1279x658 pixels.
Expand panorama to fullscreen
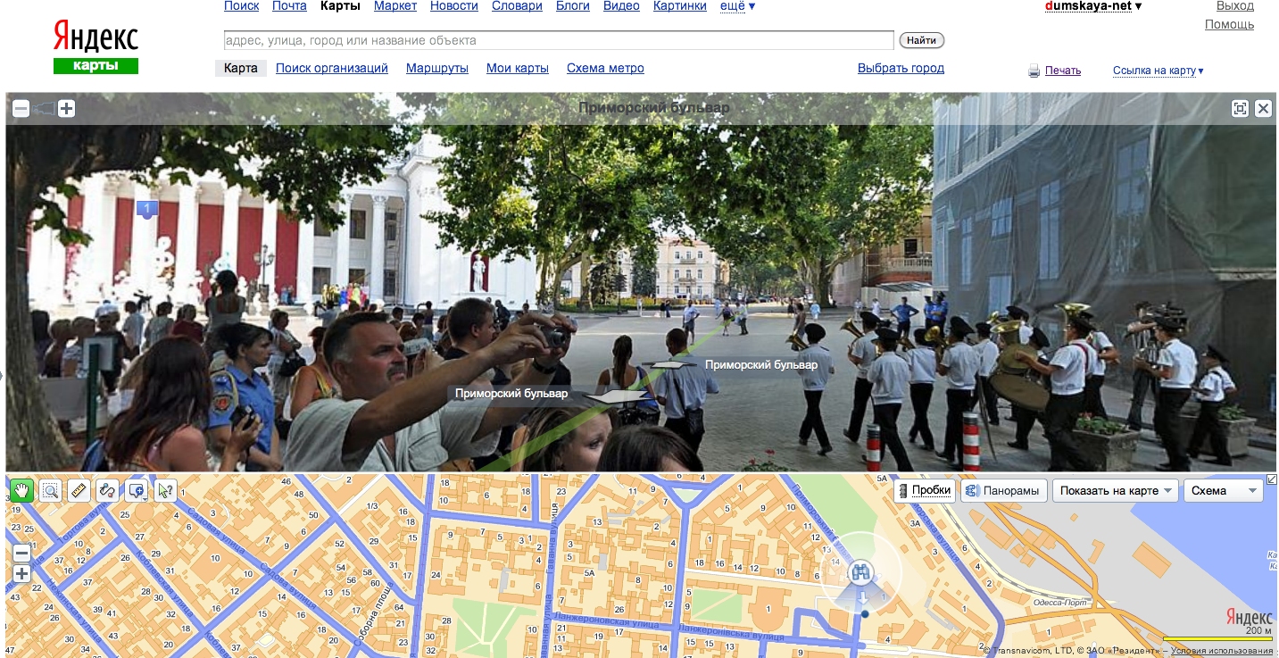click(1240, 109)
